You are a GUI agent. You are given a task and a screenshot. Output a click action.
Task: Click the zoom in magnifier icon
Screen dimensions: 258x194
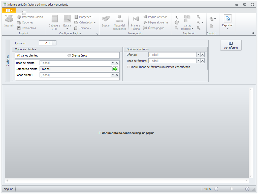click(199, 28)
